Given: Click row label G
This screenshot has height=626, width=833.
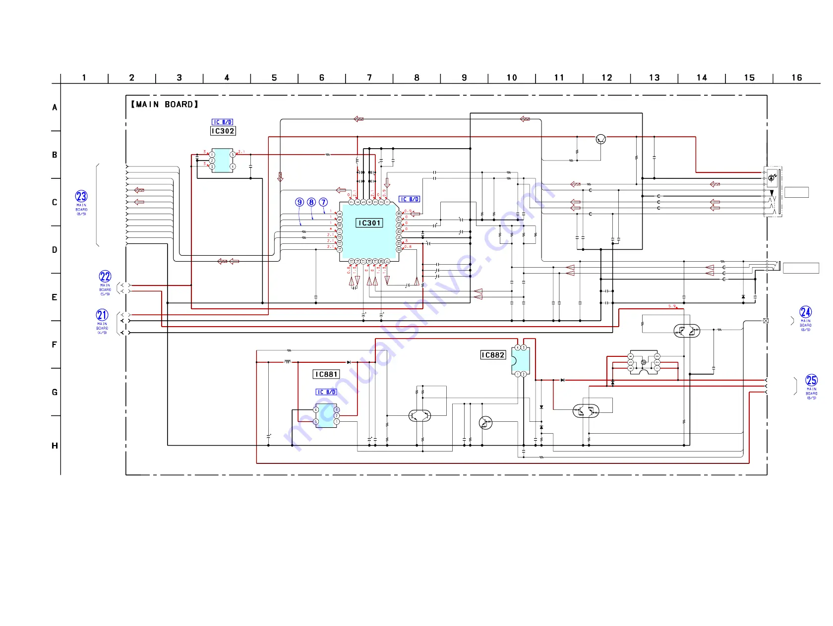Looking at the screenshot, I should (55, 392).
